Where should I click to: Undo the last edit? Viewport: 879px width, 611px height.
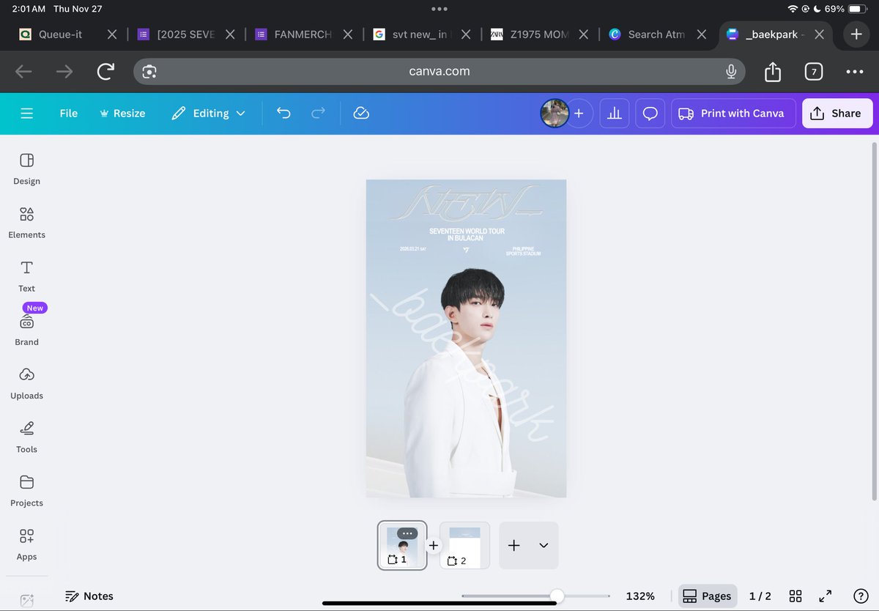point(283,114)
